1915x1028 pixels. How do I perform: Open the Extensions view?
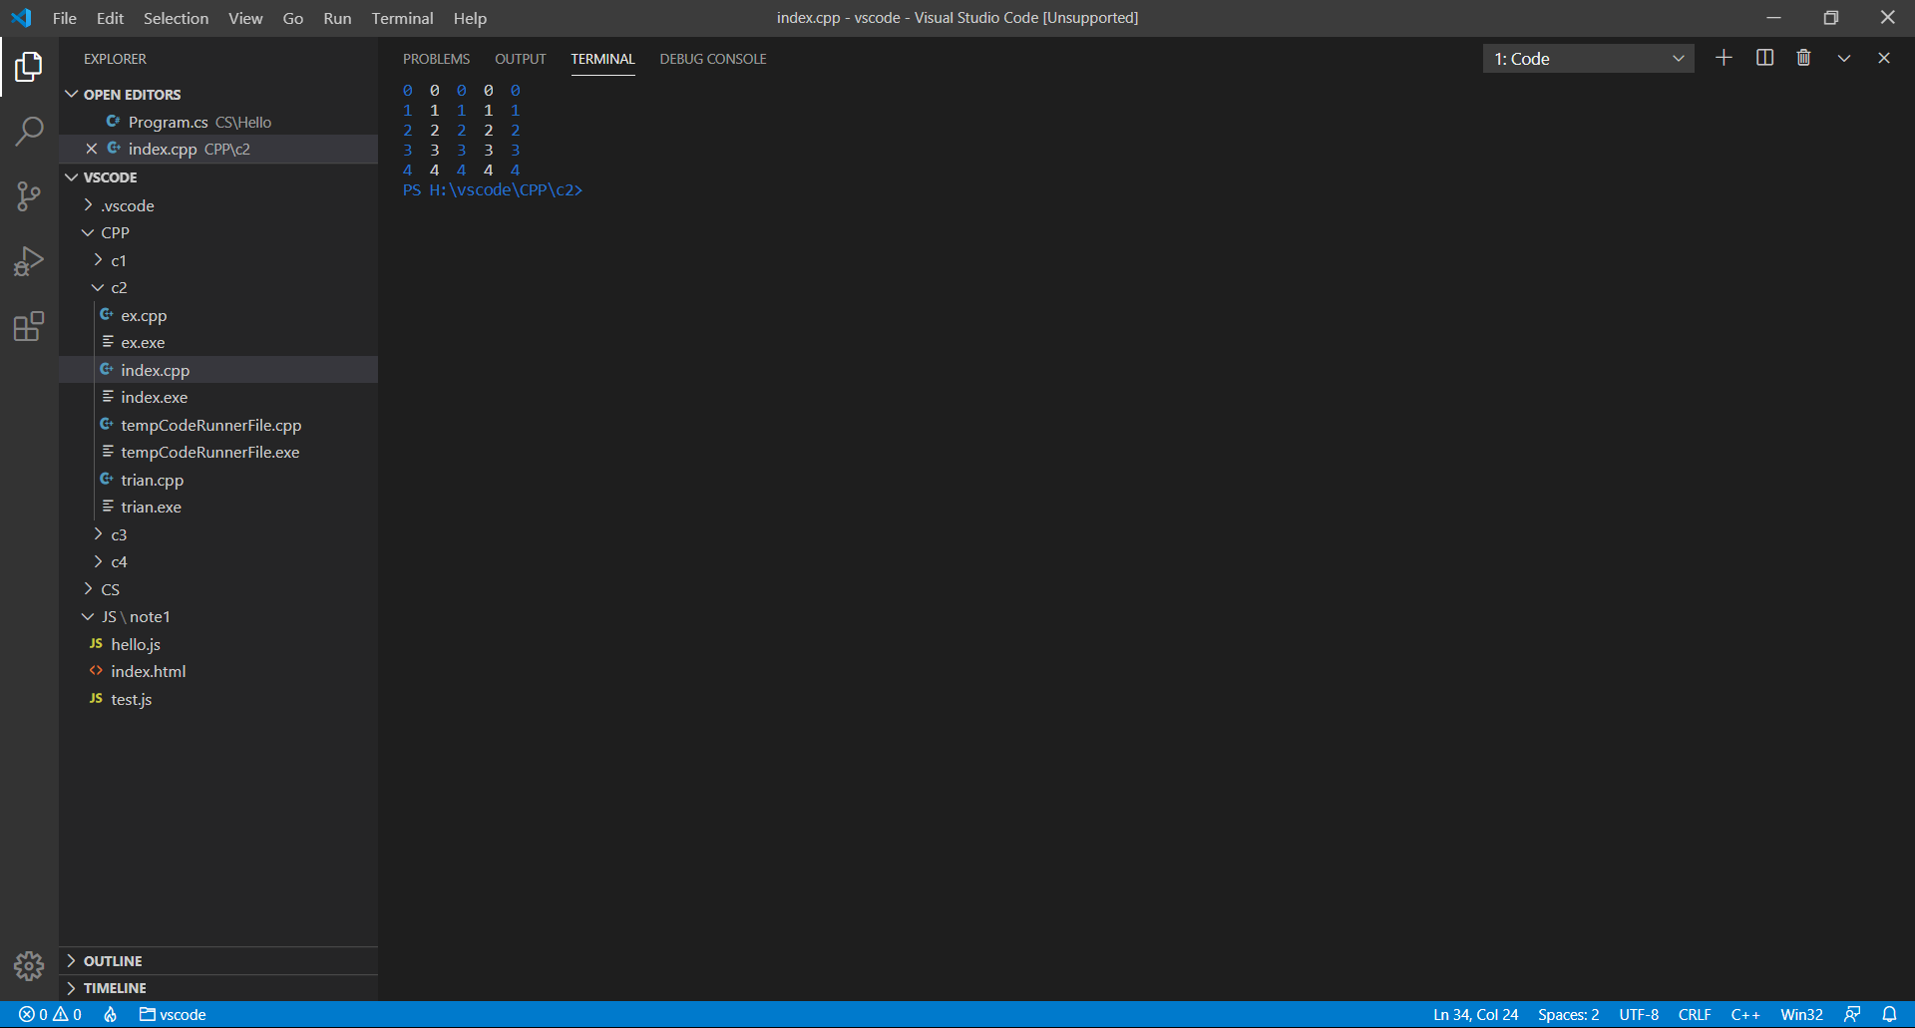coord(29,327)
